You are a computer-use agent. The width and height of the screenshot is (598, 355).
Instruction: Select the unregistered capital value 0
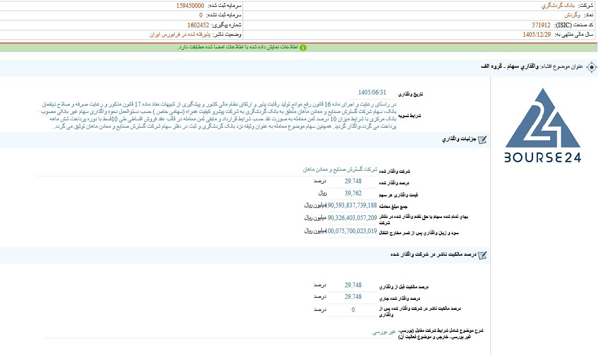(x=201, y=15)
